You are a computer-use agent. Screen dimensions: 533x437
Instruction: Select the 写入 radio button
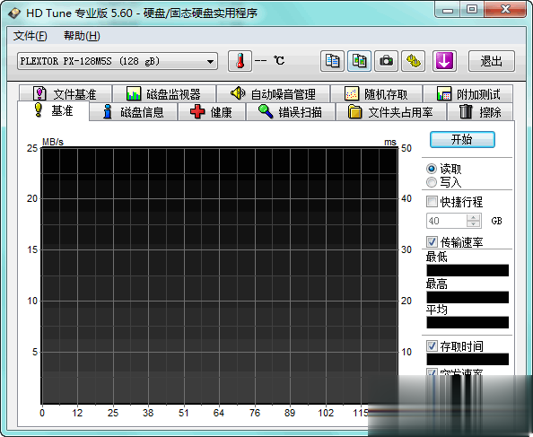coord(432,182)
